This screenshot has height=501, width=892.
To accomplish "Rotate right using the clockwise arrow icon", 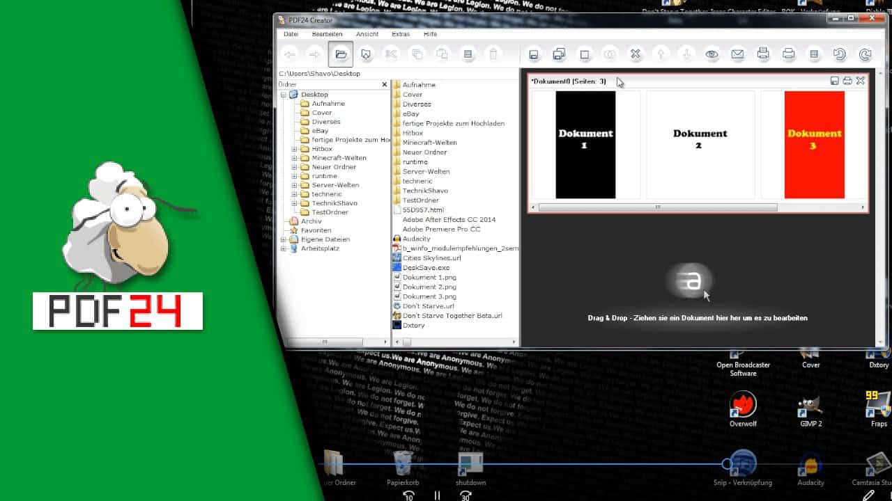I will tap(866, 54).
